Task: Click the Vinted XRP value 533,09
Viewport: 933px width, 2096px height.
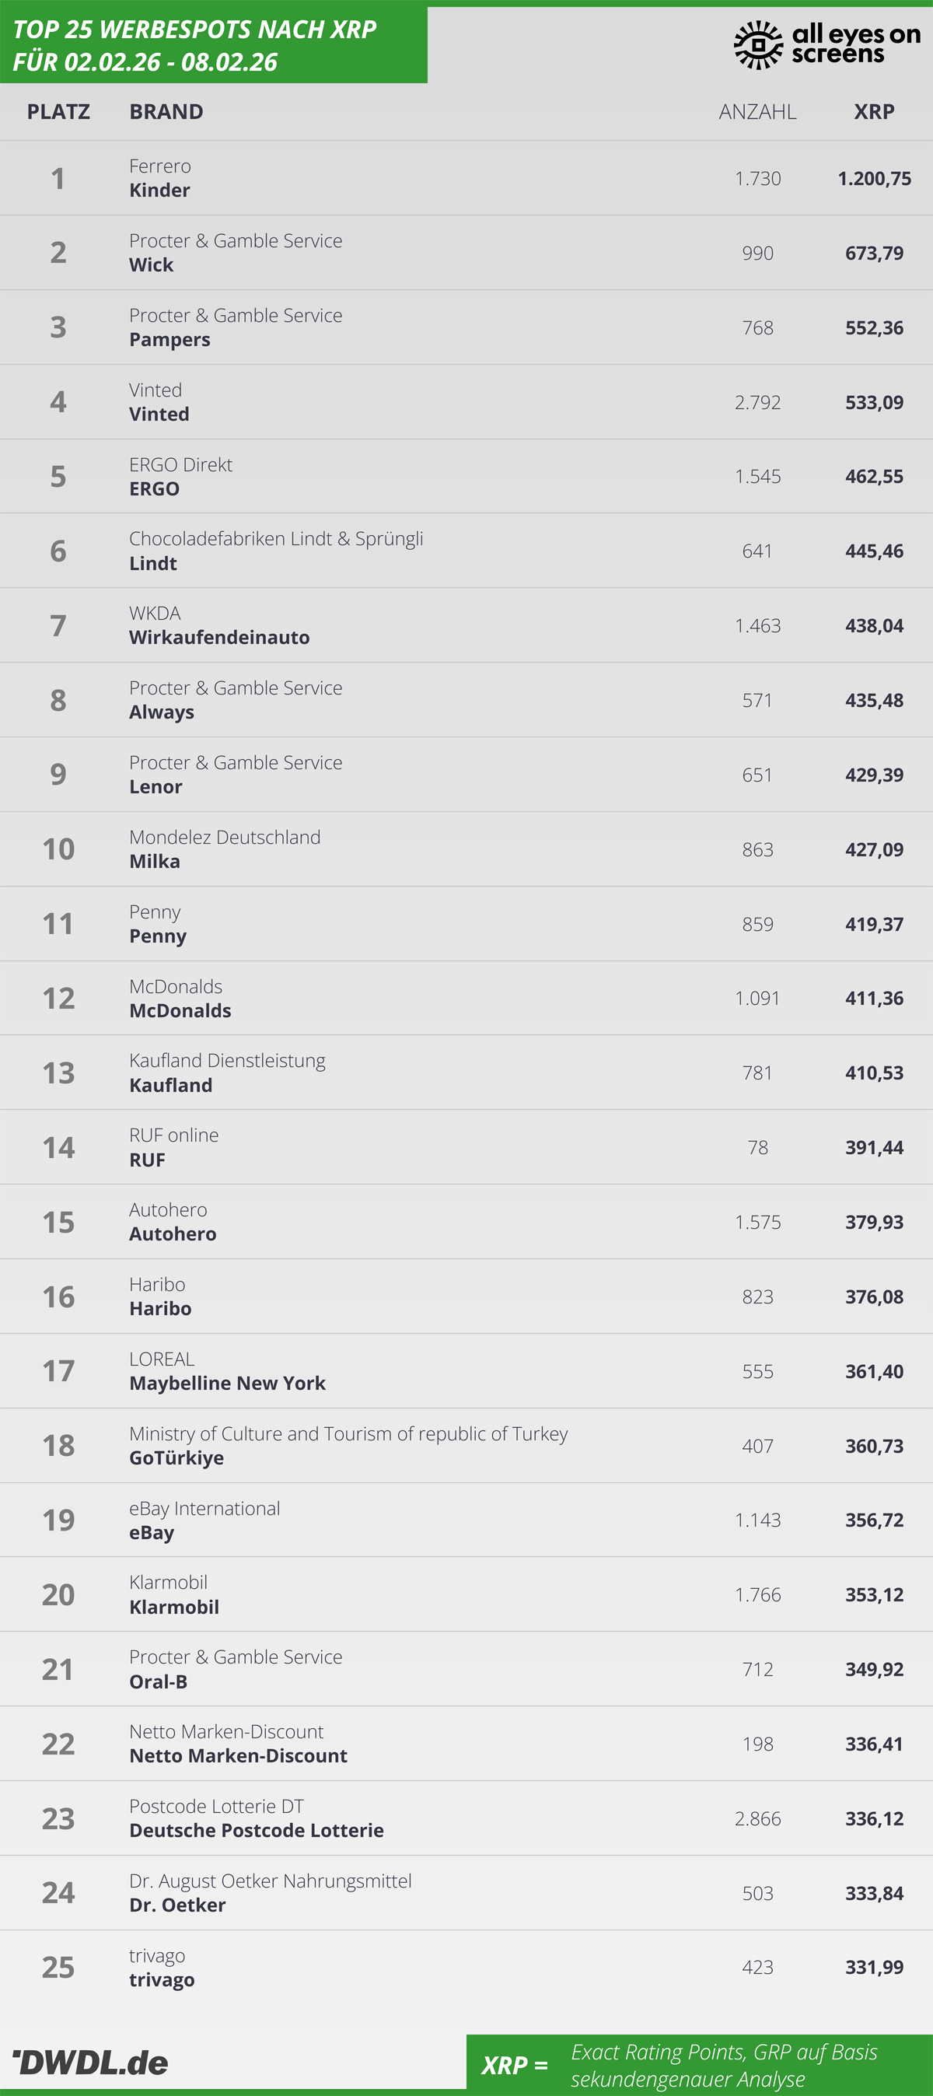Action: [x=874, y=402]
